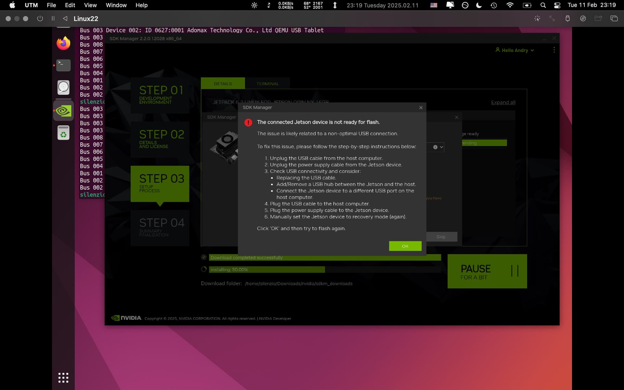Open UTM drive image toolbar icon
Screen dimensions: 624x390
point(583,19)
